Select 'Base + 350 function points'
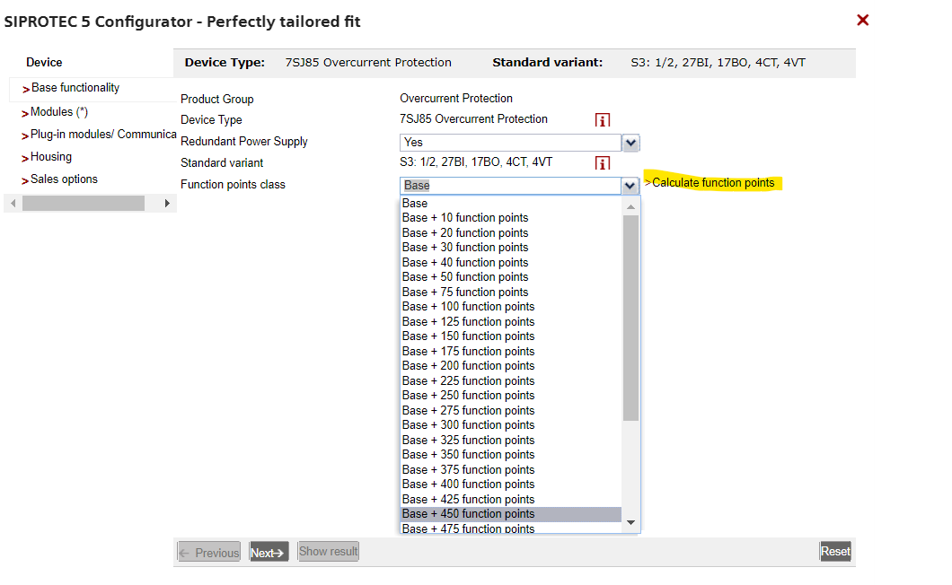This screenshot has width=952, height=585. (511, 455)
